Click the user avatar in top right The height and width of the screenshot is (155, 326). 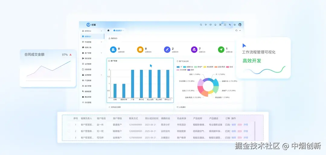click(240, 24)
